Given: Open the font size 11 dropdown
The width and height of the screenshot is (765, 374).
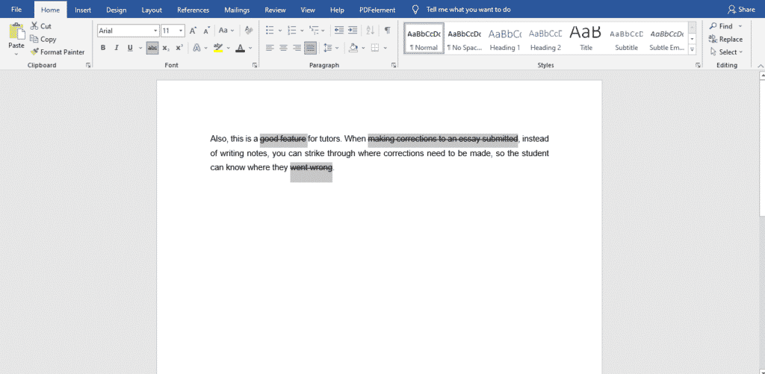Looking at the screenshot, I should click(181, 31).
